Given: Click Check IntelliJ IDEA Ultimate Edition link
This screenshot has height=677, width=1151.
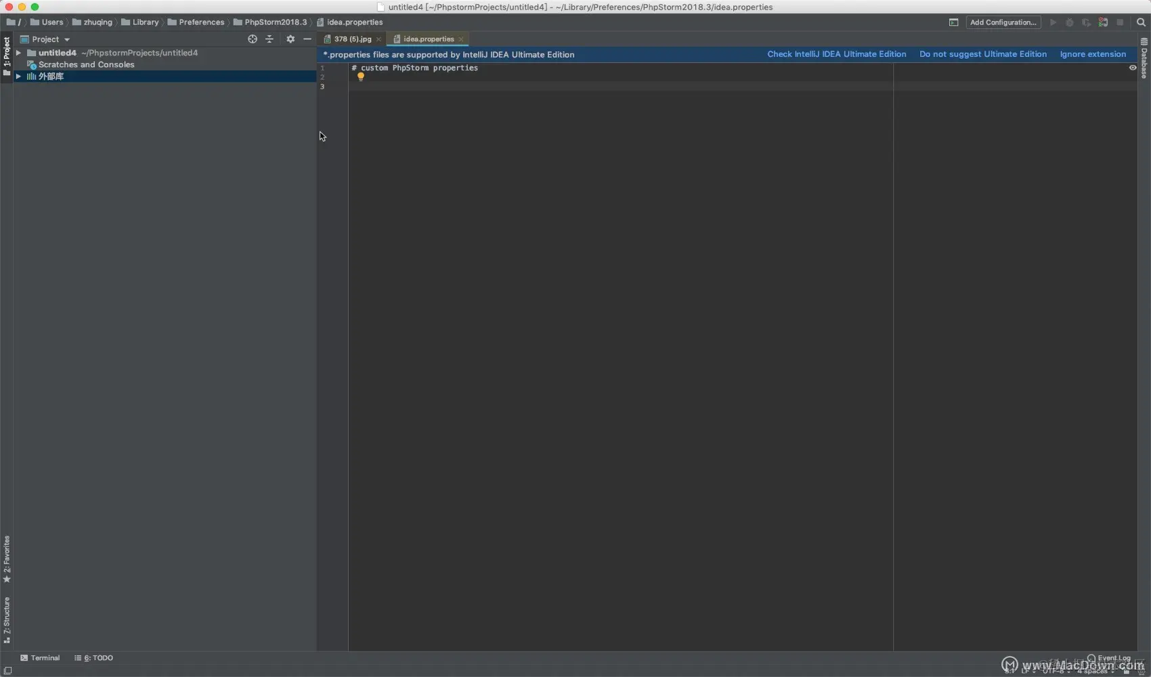Looking at the screenshot, I should [837, 54].
